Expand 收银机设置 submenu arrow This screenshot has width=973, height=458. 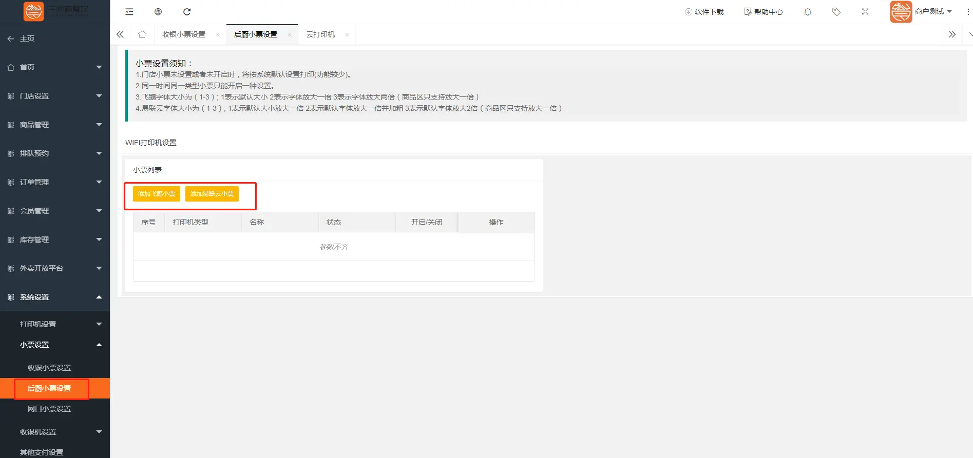99,432
